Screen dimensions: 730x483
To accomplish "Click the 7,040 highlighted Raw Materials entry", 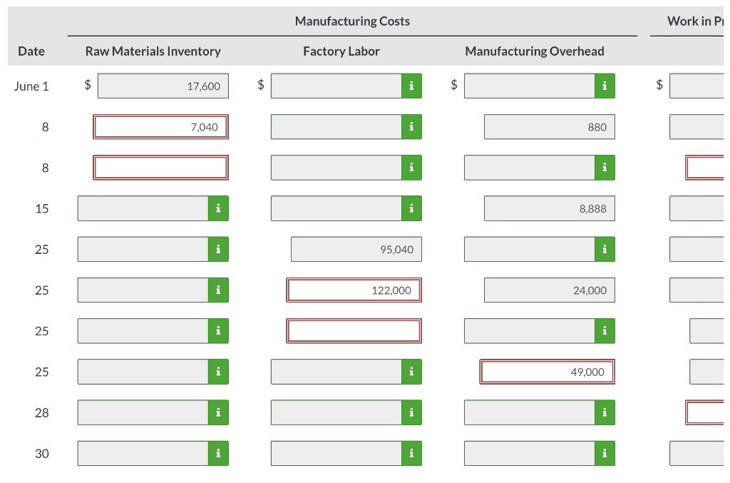I will tap(160, 126).
